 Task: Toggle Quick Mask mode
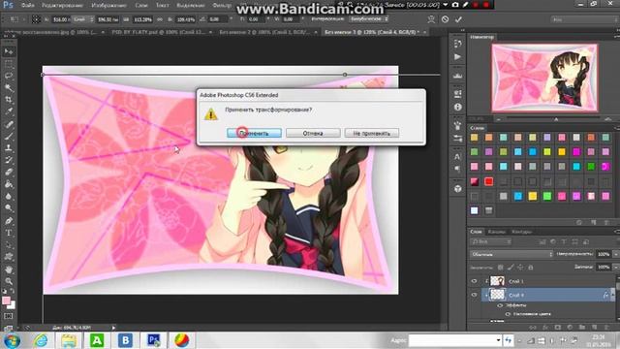(9, 316)
